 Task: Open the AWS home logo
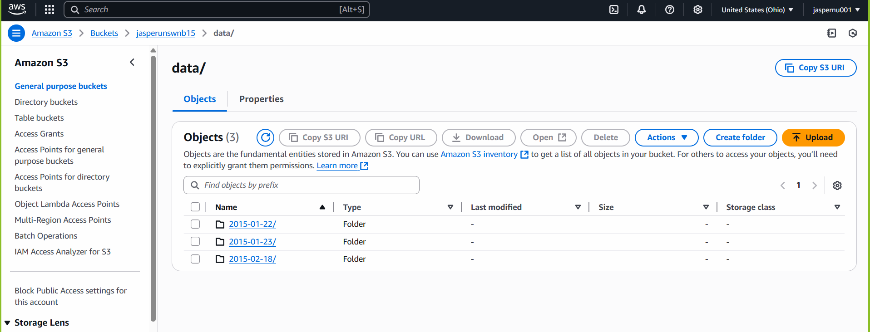[x=17, y=9]
